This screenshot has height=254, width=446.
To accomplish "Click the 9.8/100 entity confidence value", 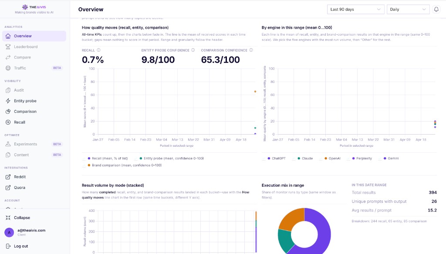I will [x=158, y=60].
